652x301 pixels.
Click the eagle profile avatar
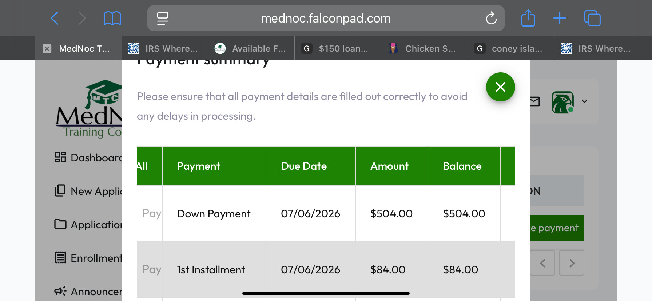coord(563,102)
